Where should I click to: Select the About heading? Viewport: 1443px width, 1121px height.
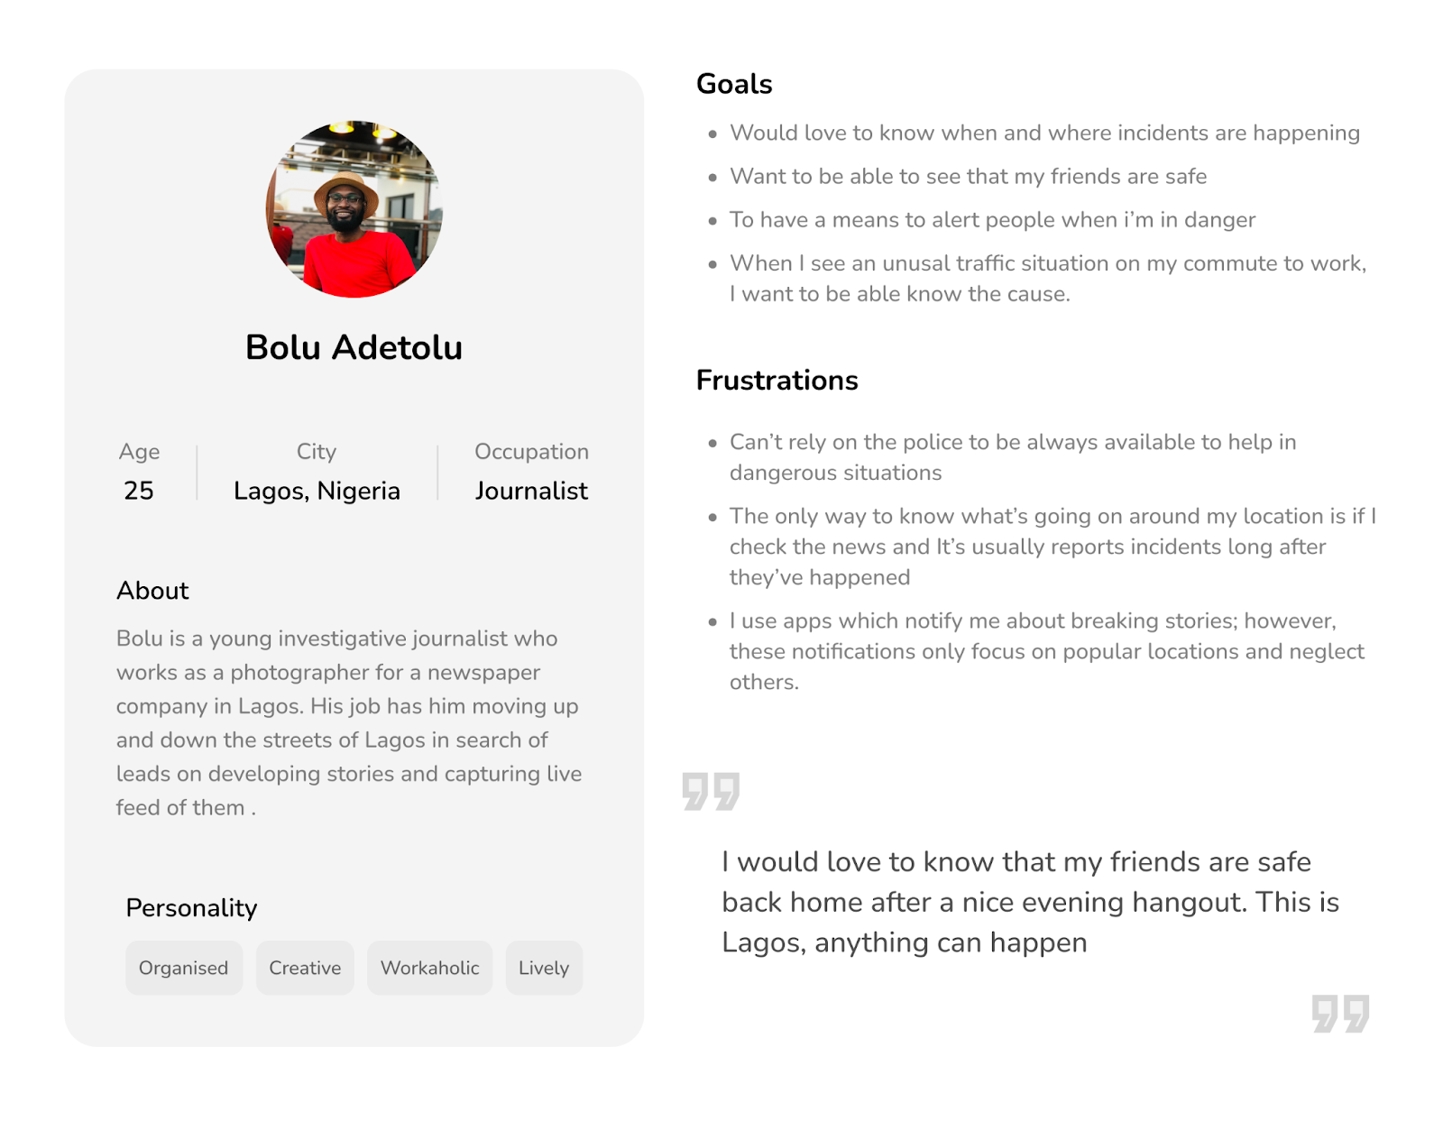tap(152, 591)
